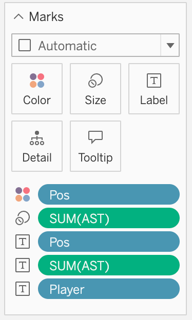Click the label icon beside the lower Pos pill

click(x=23, y=242)
